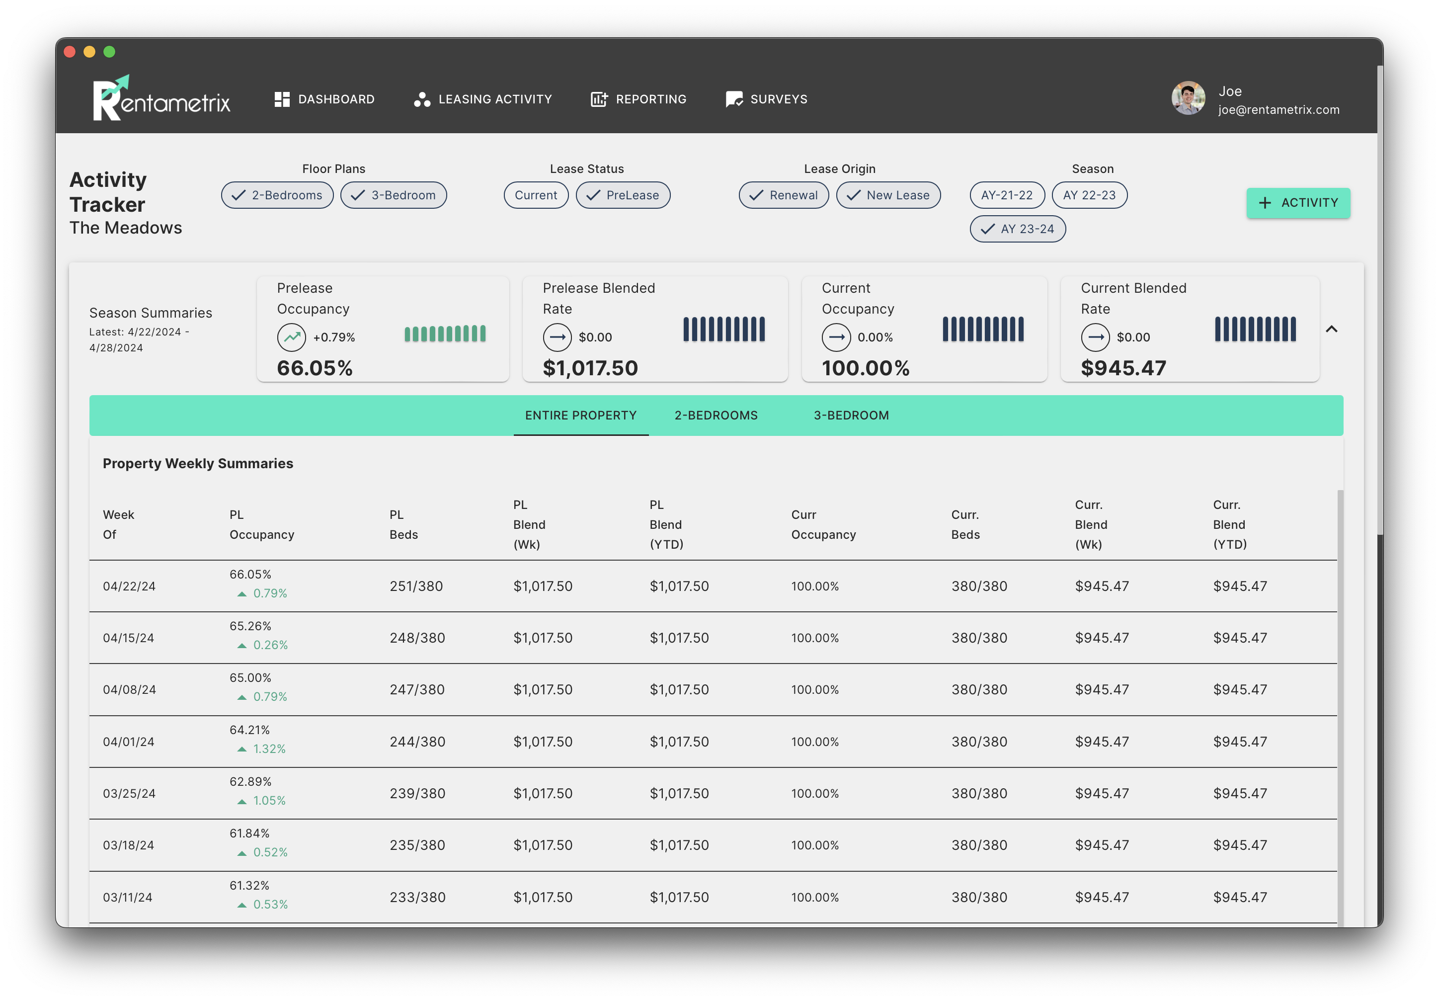Click the Current Occupancy flat arrow icon
The width and height of the screenshot is (1439, 1001).
click(x=836, y=337)
